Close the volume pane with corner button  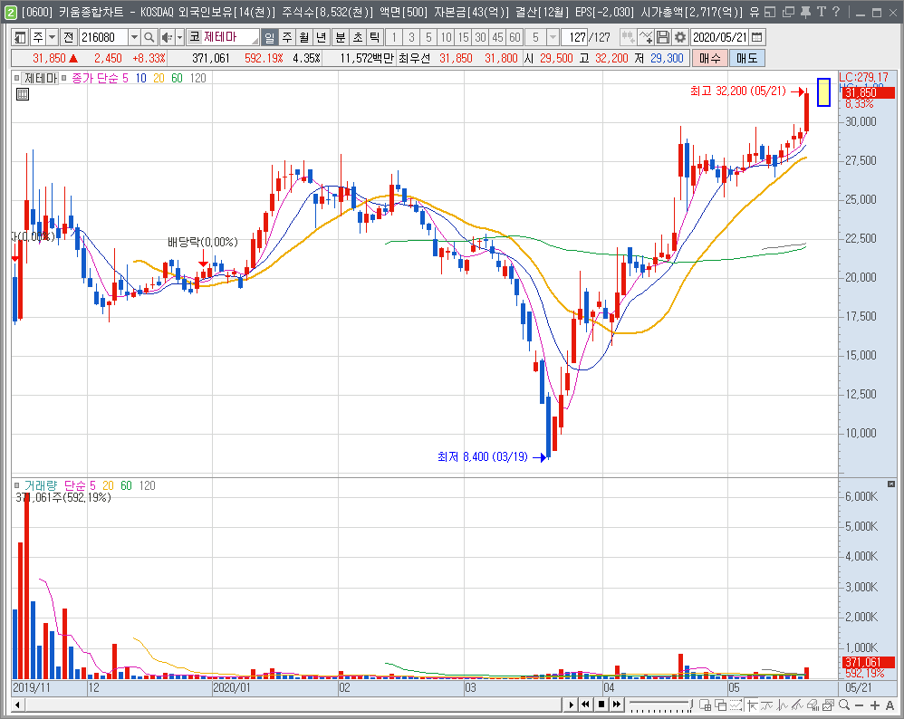(891, 484)
